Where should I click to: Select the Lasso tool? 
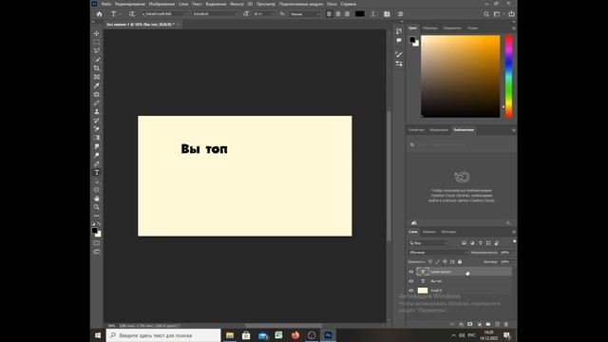pos(97,50)
